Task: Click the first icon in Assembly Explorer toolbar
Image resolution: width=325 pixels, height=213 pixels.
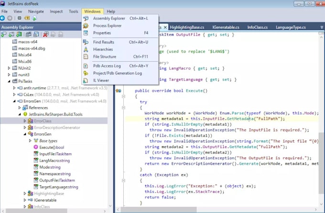Action: click(x=4, y=34)
